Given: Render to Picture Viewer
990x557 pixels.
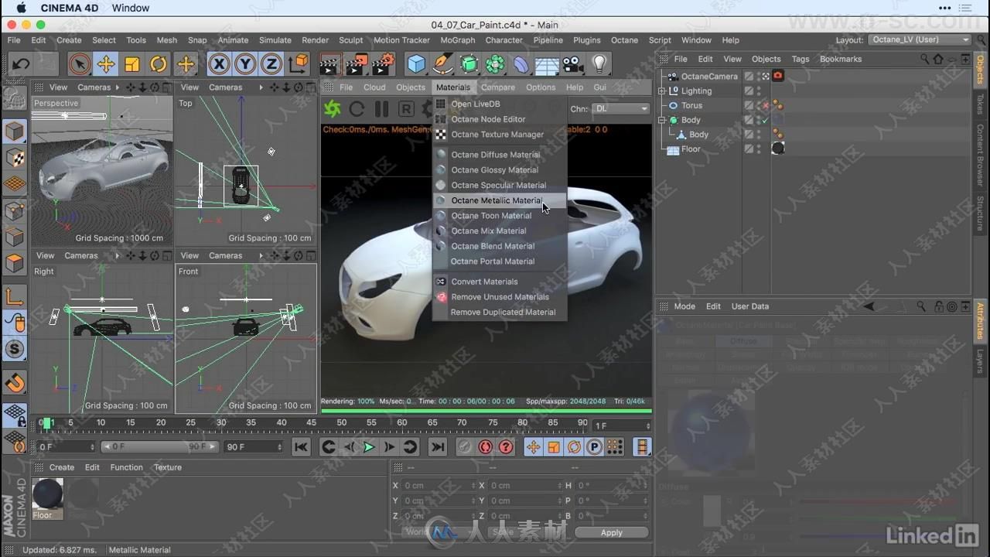Looking at the screenshot, I should tap(357, 64).
